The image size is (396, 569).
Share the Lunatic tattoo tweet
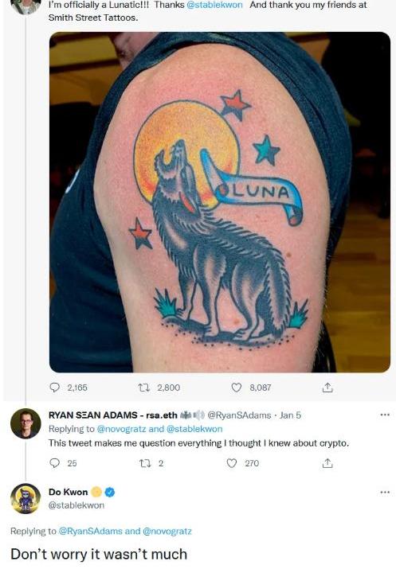pos(327,388)
